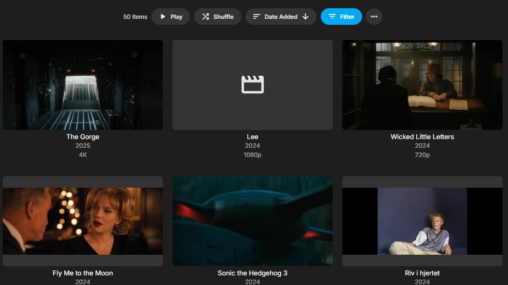
Task: Click the 2025 year under The Gorge
Action: coord(83,146)
